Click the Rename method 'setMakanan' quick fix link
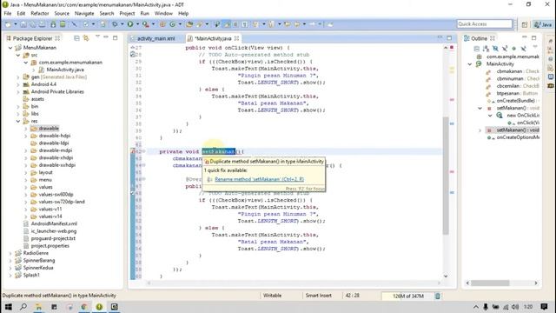The height and width of the screenshot is (313, 556). pos(259,179)
